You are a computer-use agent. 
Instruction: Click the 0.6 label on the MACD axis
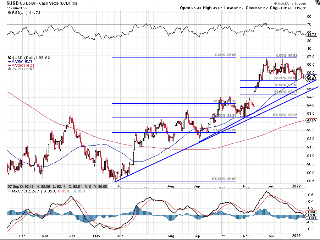pyautogui.click(x=311, y=195)
